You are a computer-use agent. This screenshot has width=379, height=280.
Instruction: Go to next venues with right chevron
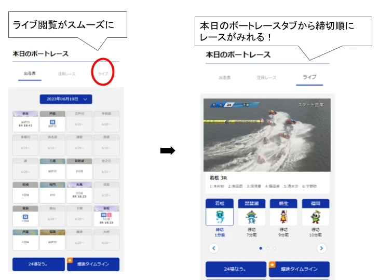[x=321, y=248]
